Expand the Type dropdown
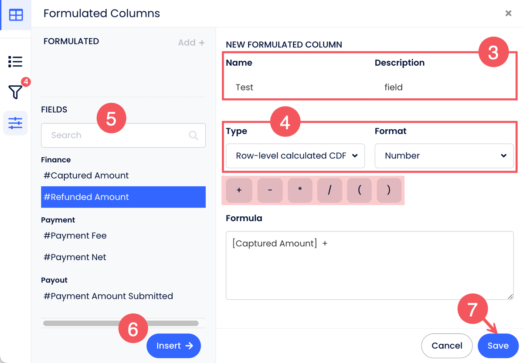 coord(295,156)
